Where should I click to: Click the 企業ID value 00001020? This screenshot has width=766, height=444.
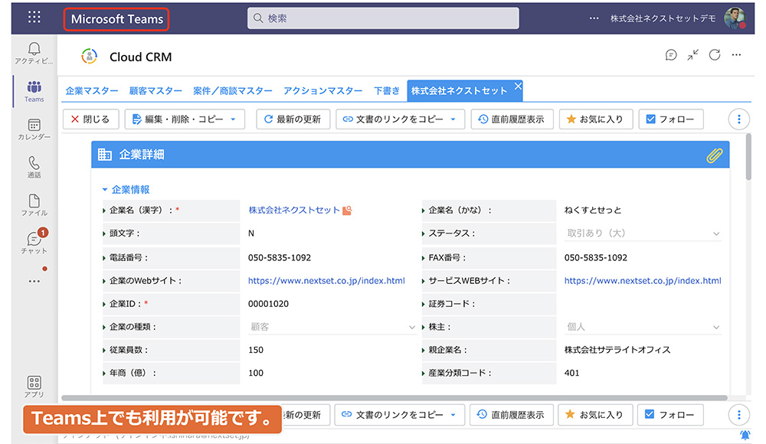pyautogui.click(x=268, y=304)
